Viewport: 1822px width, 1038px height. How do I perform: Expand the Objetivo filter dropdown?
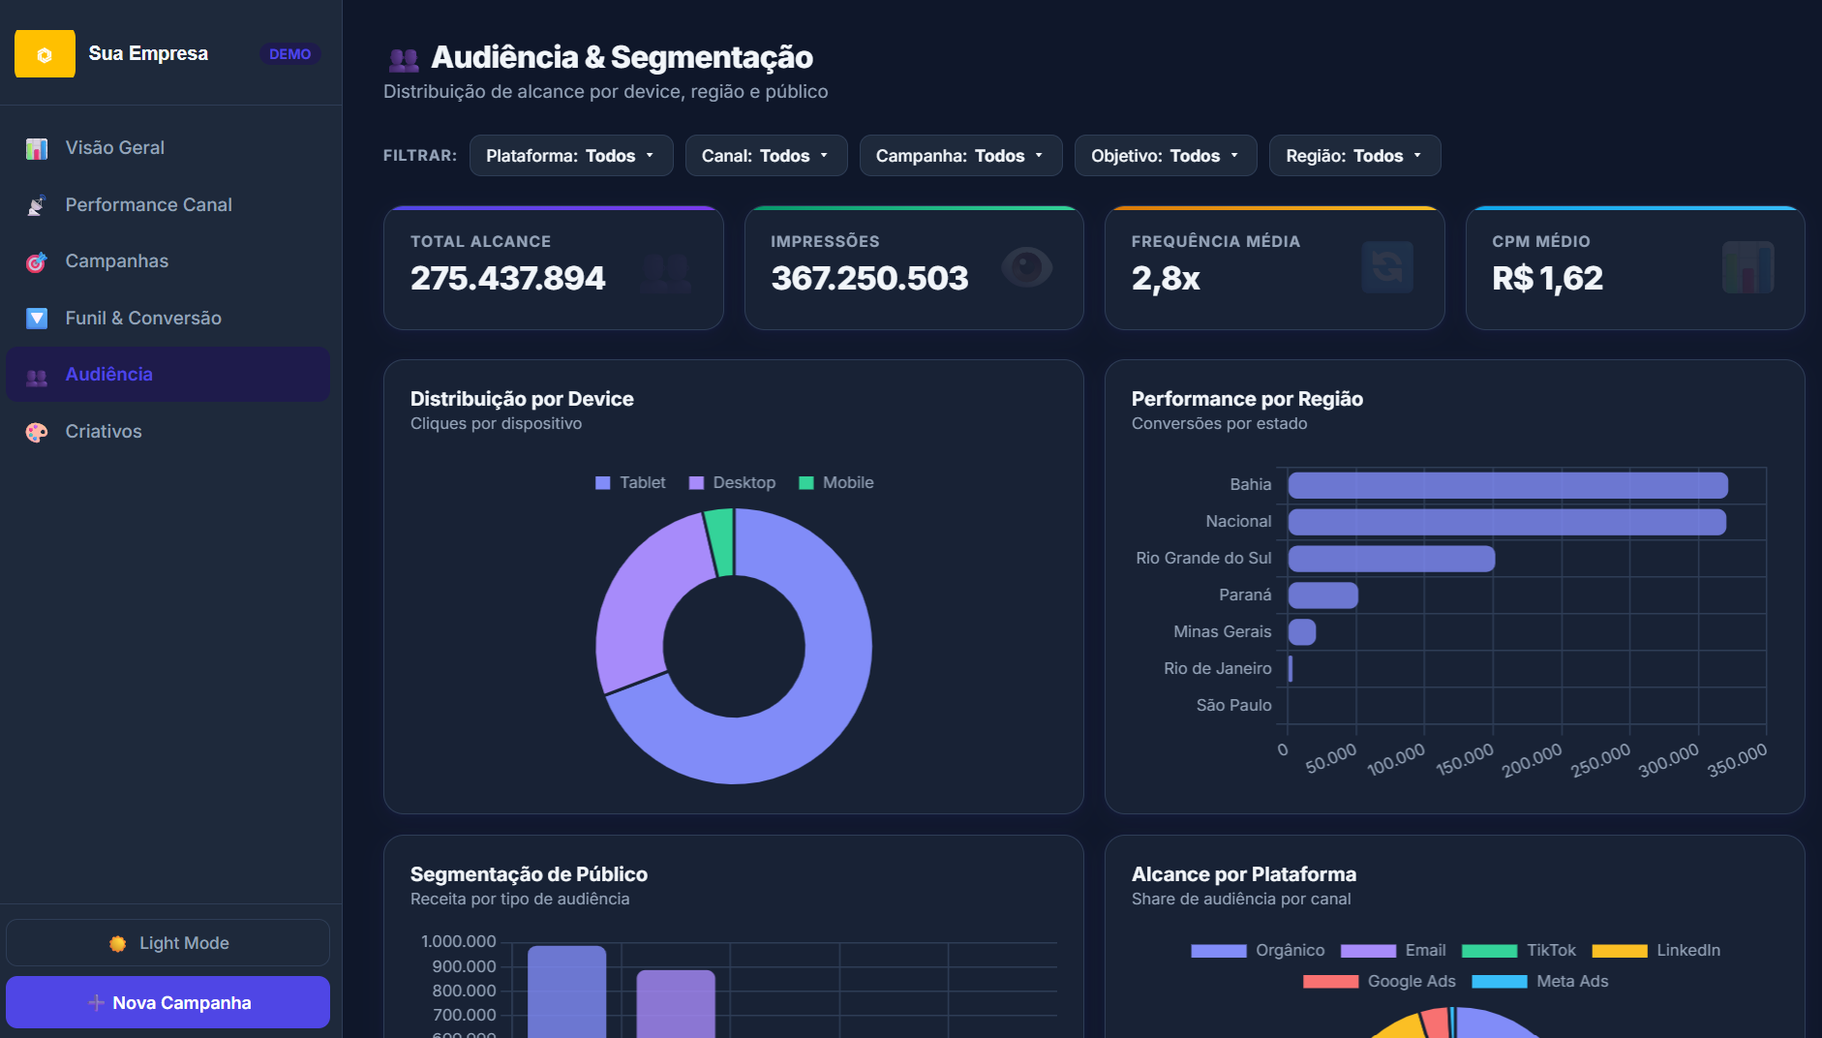[1166, 156]
